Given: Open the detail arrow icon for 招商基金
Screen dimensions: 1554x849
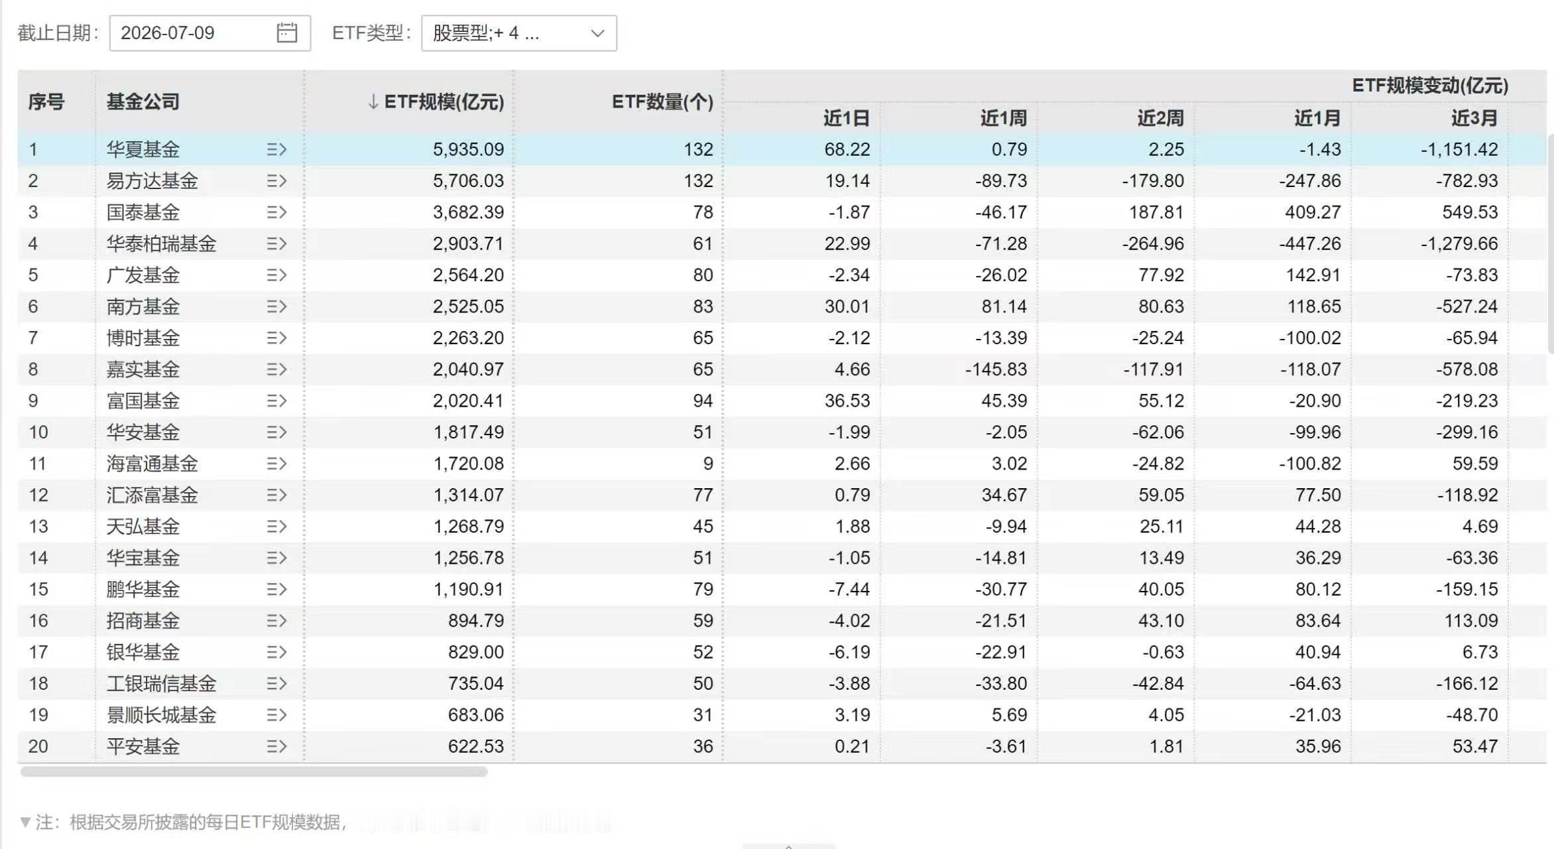Looking at the screenshot, I should [276, 620].
